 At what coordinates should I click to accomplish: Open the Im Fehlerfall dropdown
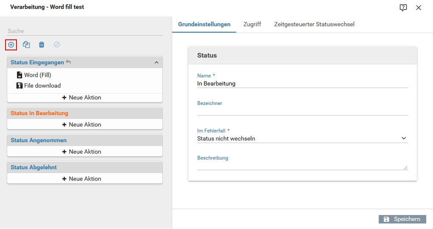click(302, 138)
